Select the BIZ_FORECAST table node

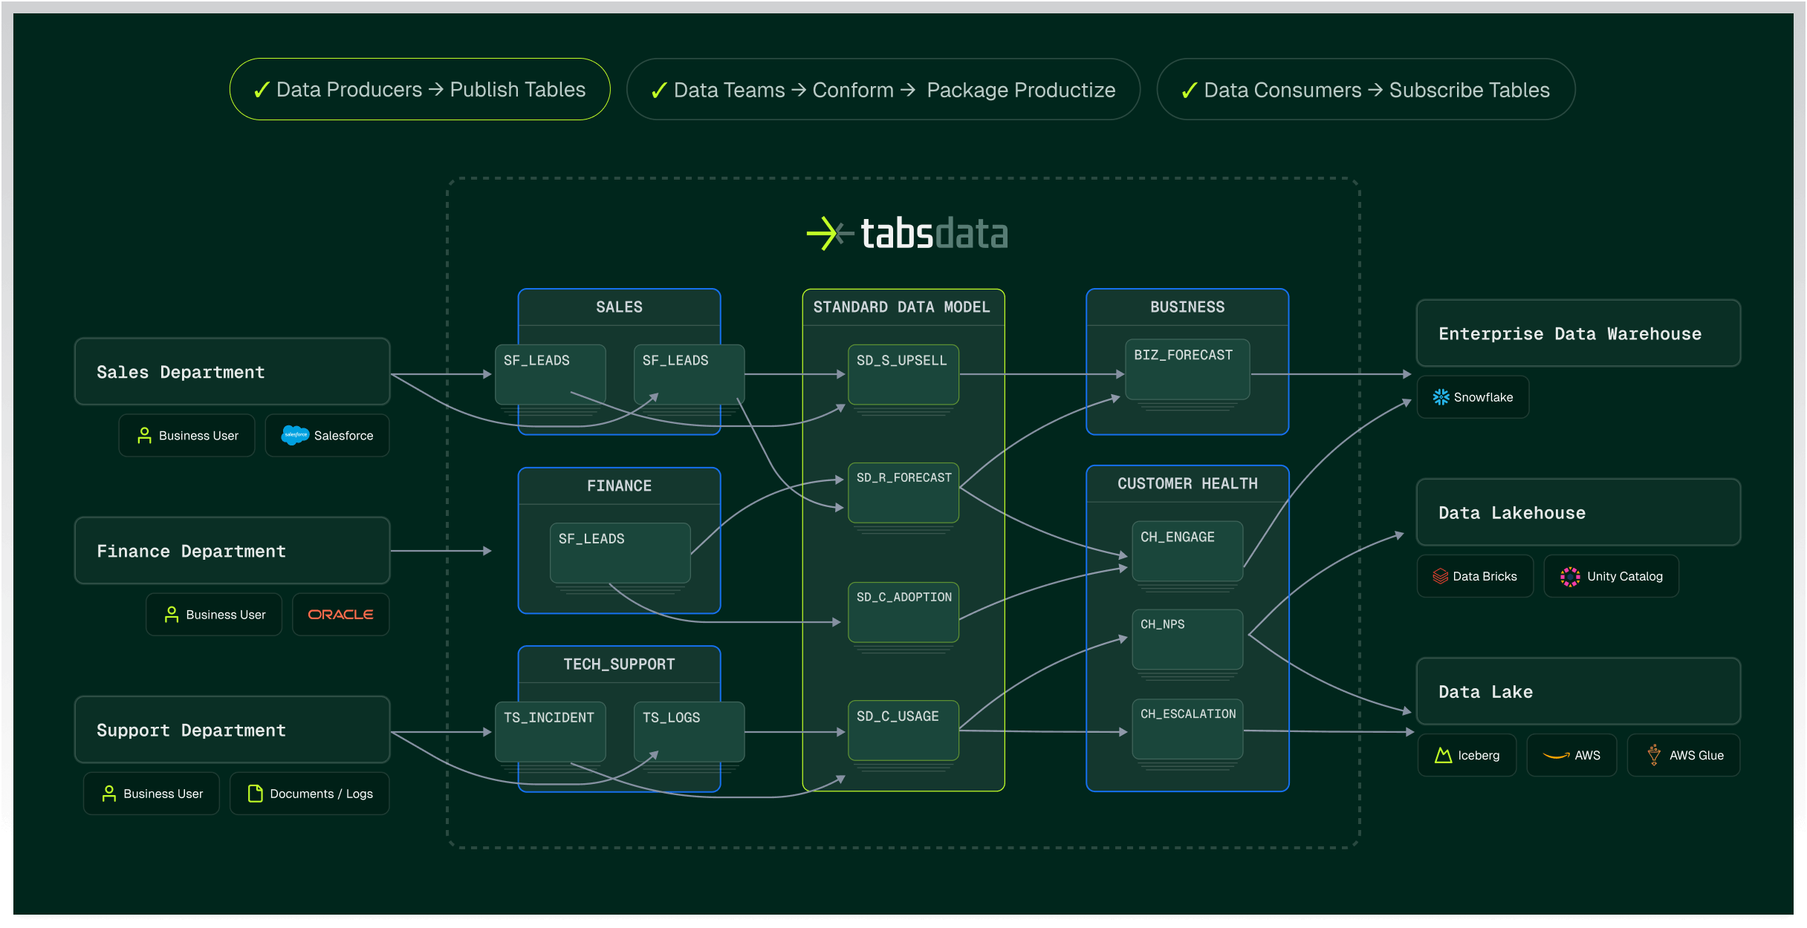1187,370
